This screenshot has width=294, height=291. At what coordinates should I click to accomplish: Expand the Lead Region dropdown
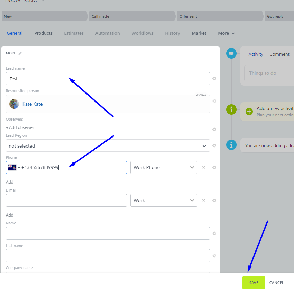click(108, 146)
